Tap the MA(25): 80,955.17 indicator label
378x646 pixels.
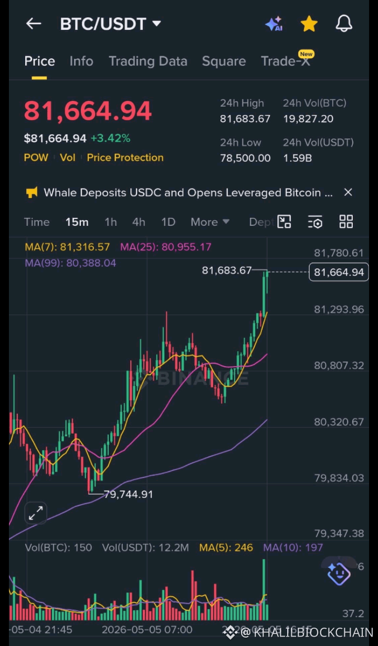pyautogui.click(x=166, y=247)
